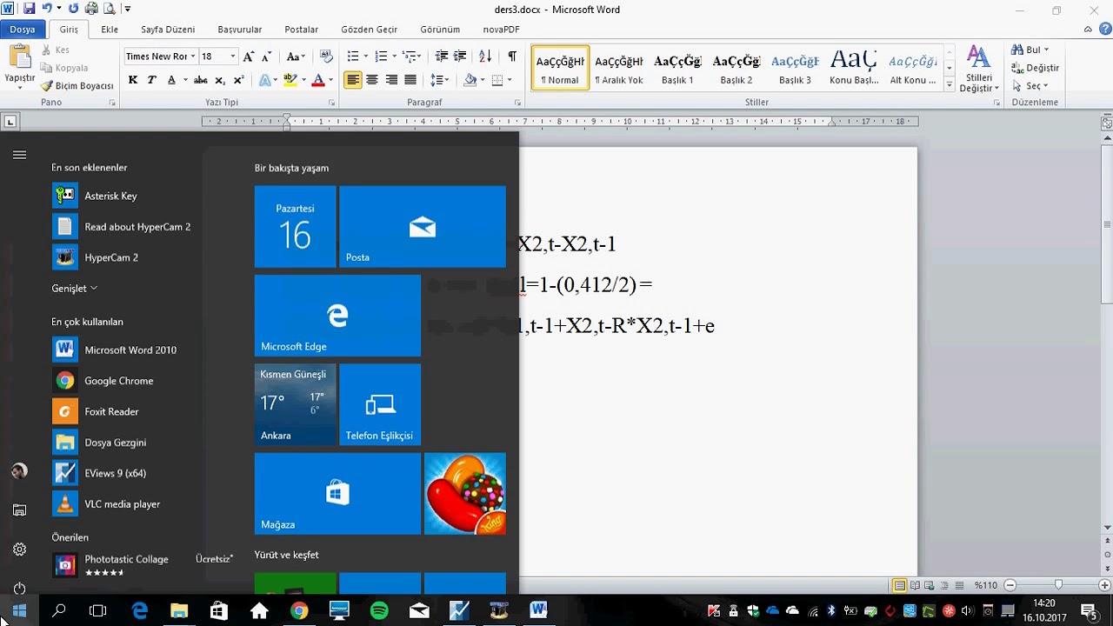This screenshot has width=1113, height=626.
Task: Justify the paragraph text
Action: pos(410,80)
